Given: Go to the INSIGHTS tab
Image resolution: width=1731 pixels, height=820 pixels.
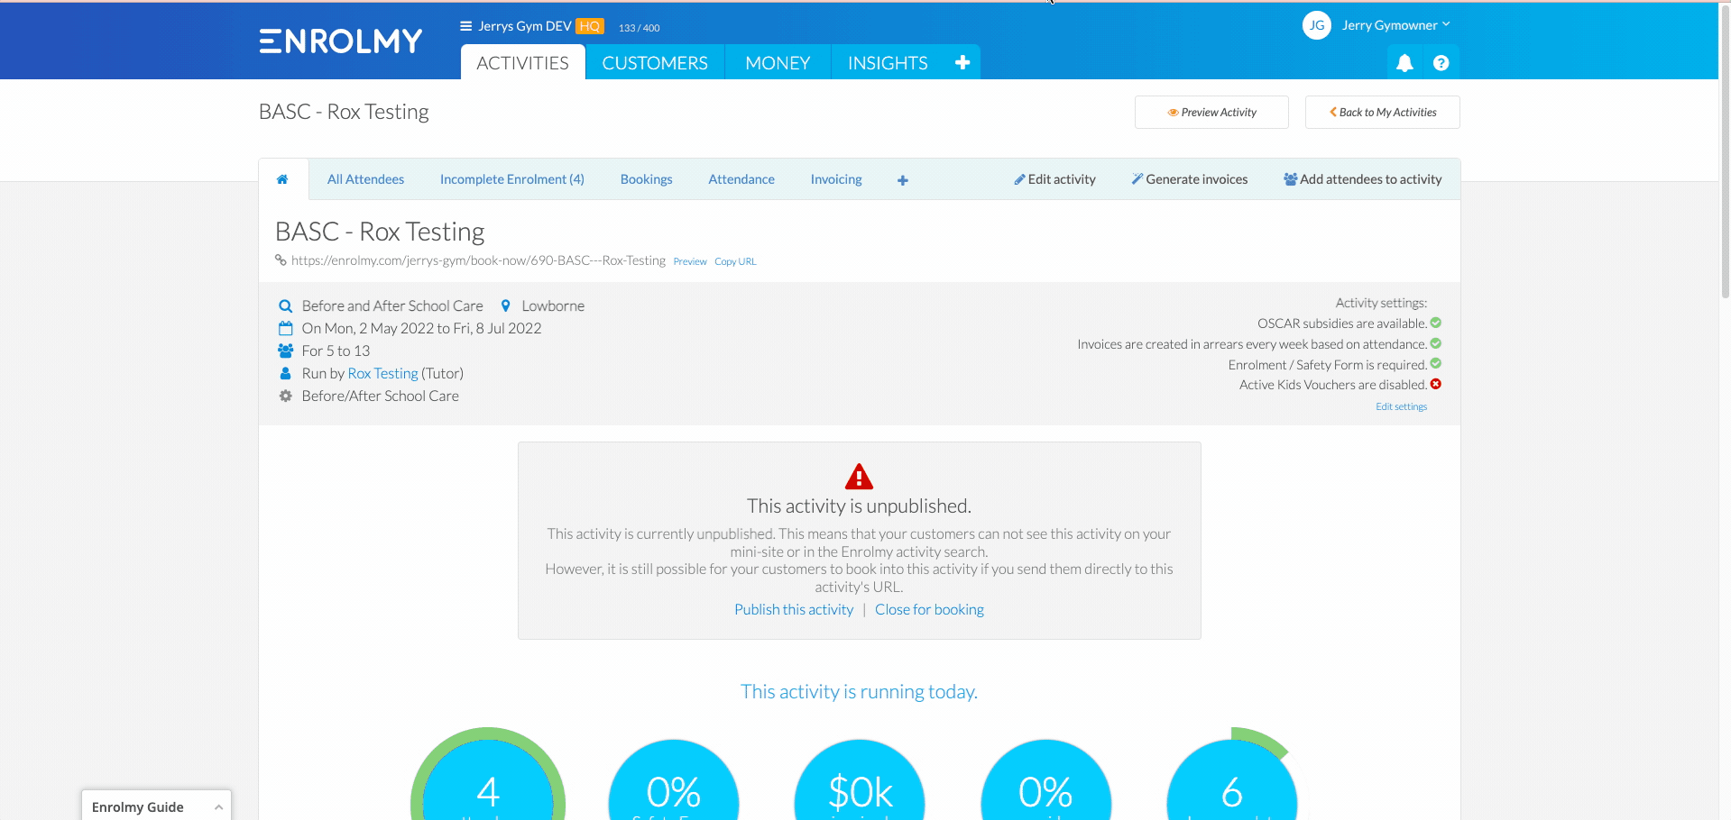Looking at the screenshot, I should coord(888,63).
